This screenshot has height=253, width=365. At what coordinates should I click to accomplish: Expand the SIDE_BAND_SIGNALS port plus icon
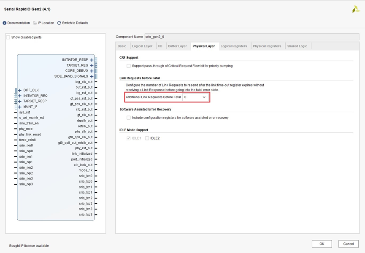pyautogui.click(x=92, y=76)
